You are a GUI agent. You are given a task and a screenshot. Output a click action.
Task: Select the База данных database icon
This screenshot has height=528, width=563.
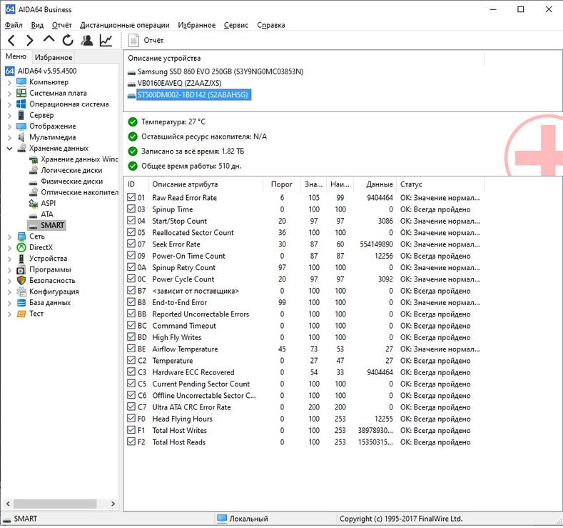[21, 303]
